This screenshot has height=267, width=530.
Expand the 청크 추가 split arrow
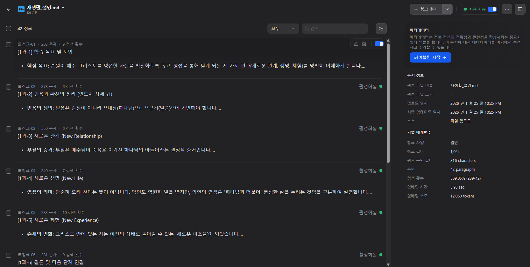tap(447, 9)
